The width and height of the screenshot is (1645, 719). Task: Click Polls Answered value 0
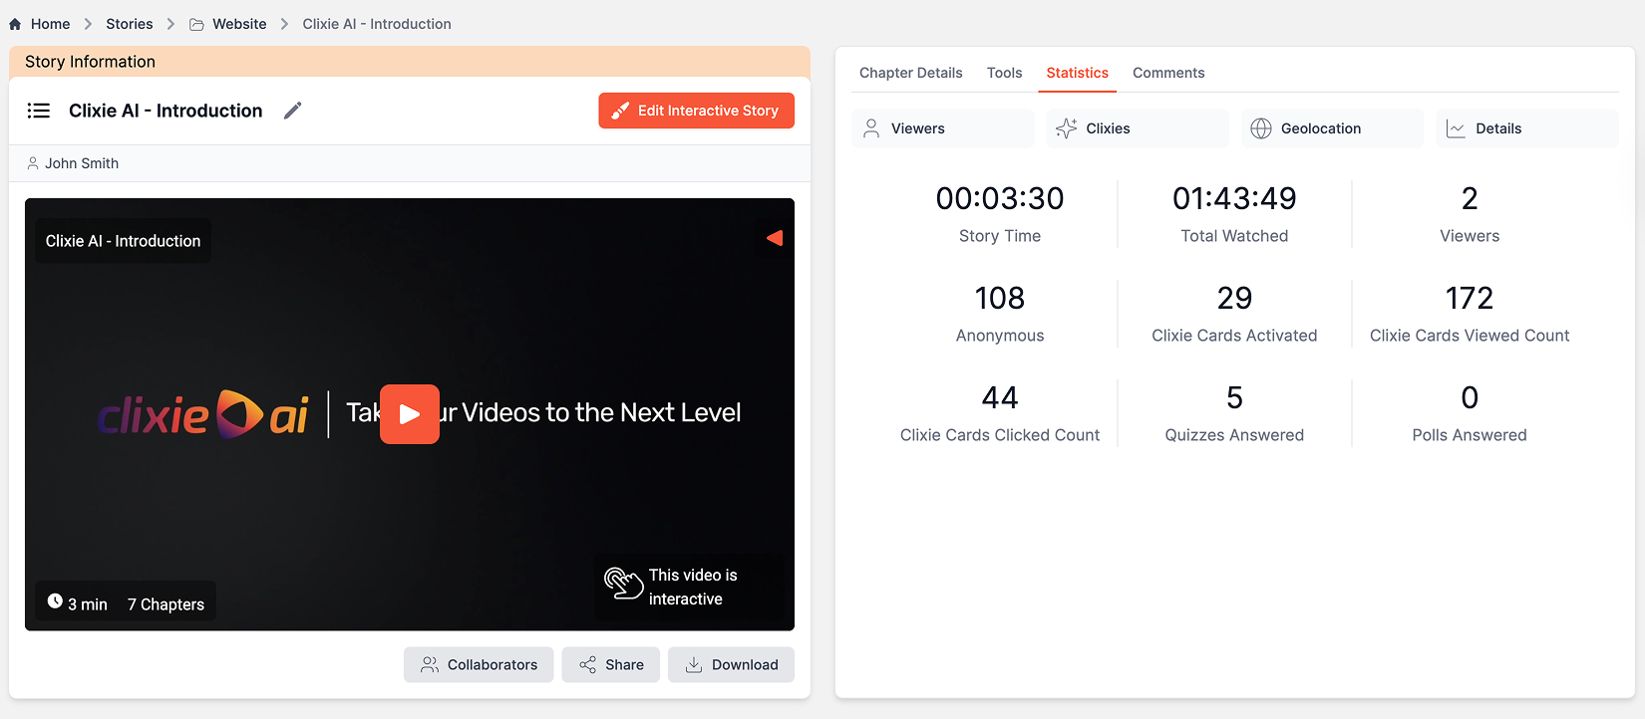pos(1470,398)
